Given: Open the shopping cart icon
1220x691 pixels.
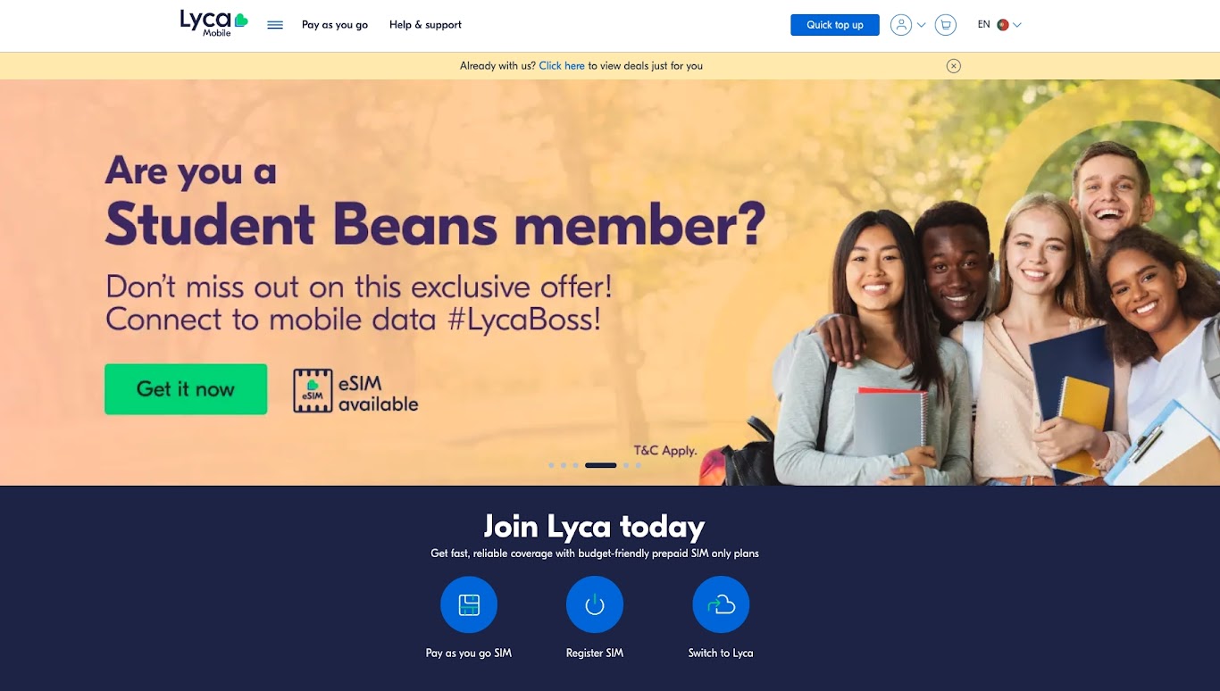Looking at the screenshot, I should tap(945, 25).
